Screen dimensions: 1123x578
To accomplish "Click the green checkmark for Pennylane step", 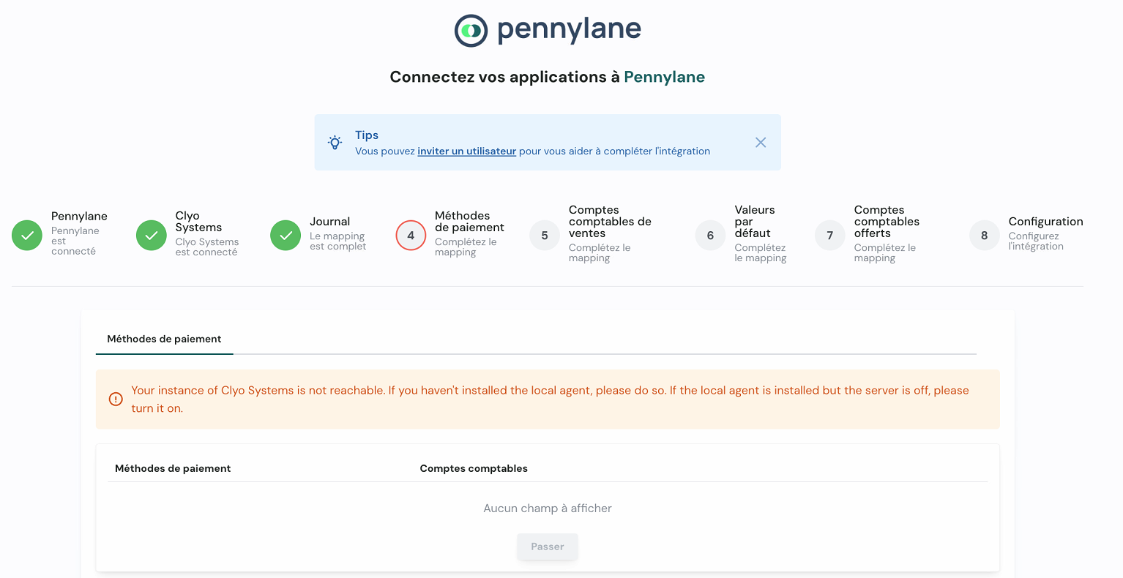I will coord(27,236).
